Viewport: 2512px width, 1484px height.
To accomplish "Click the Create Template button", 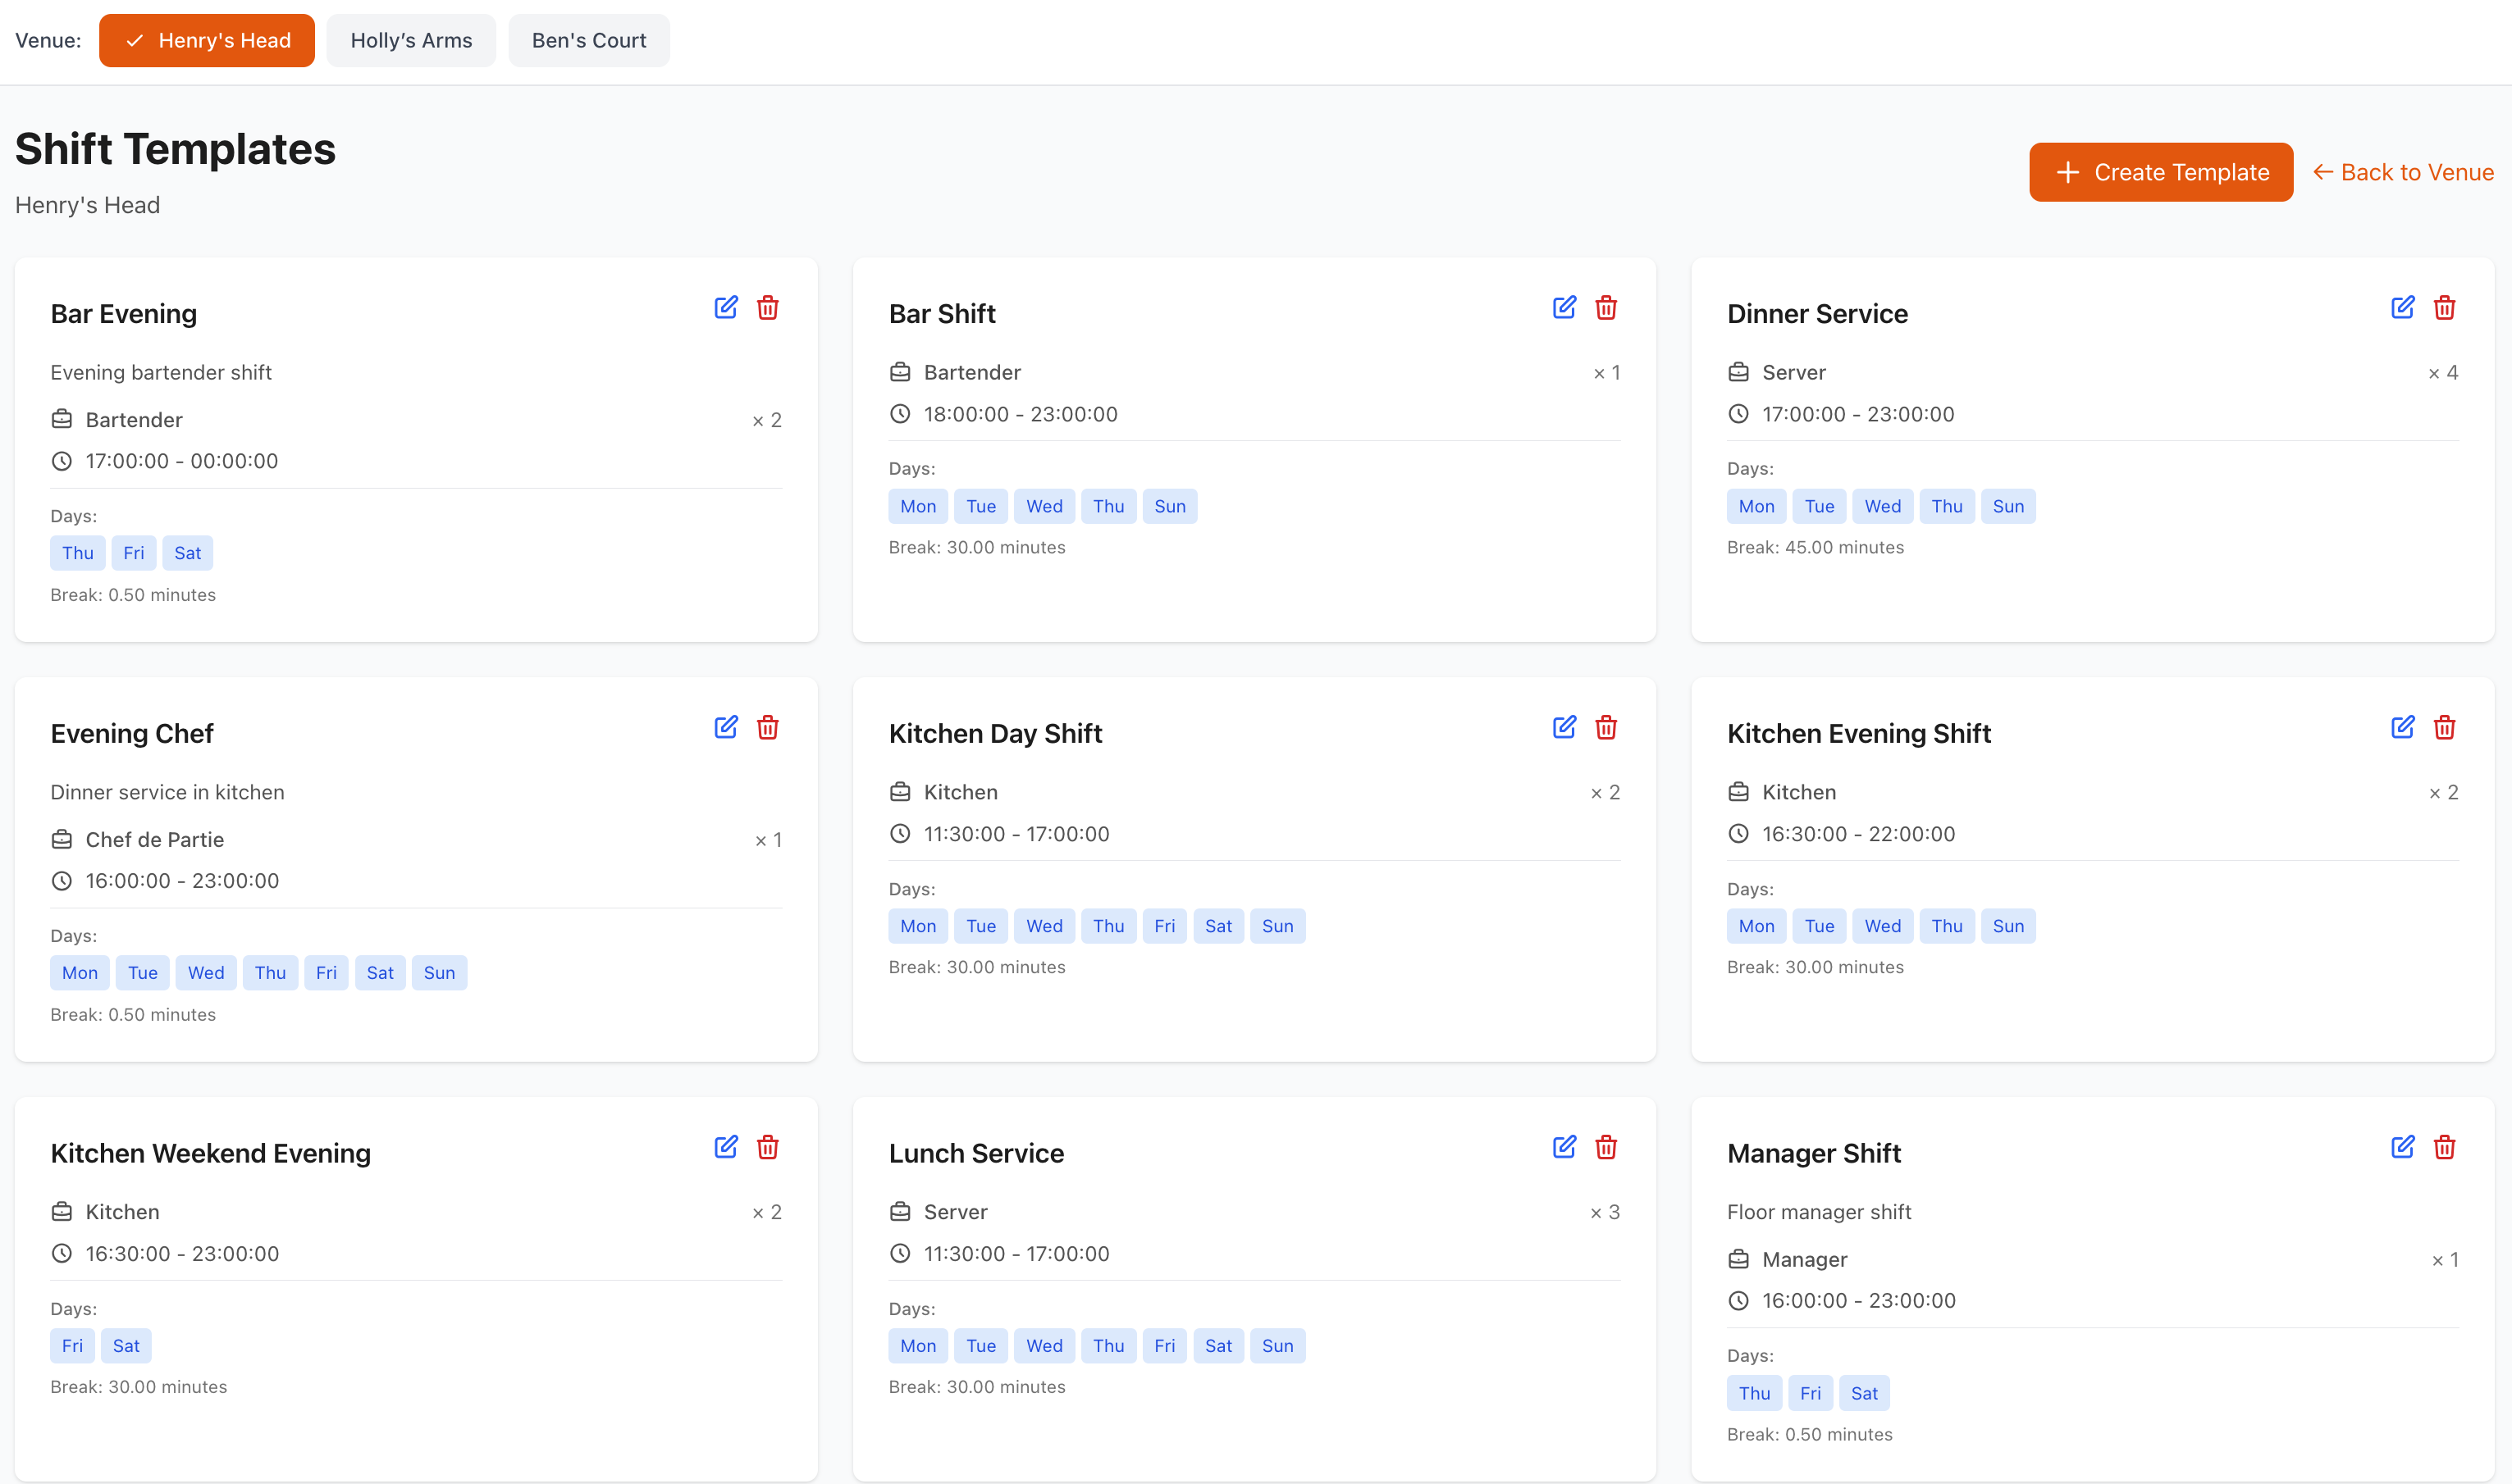I will [2161, 171].
